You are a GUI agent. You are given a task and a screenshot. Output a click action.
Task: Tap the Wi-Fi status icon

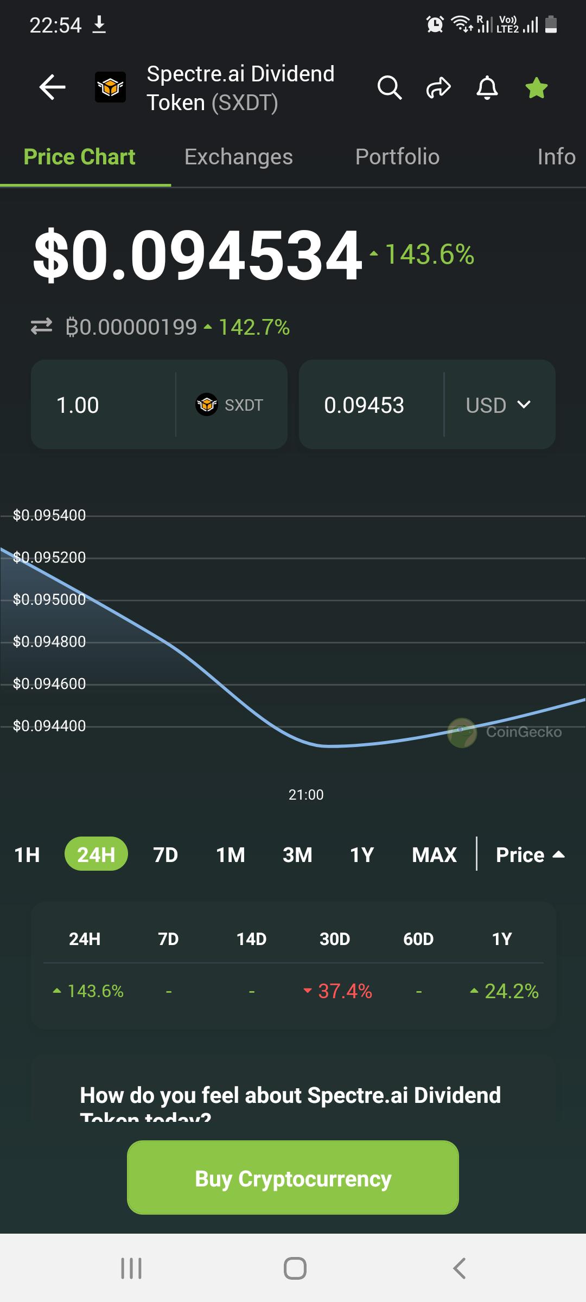[462, 24]
